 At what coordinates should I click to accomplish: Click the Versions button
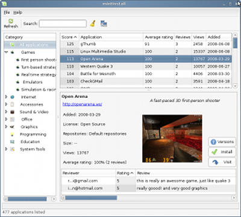[222, 142]
